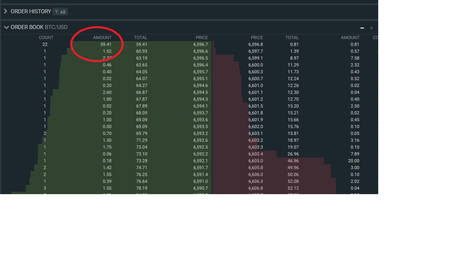Select ask price 6,603.4
465x261 pixels.
coord(256,154)
